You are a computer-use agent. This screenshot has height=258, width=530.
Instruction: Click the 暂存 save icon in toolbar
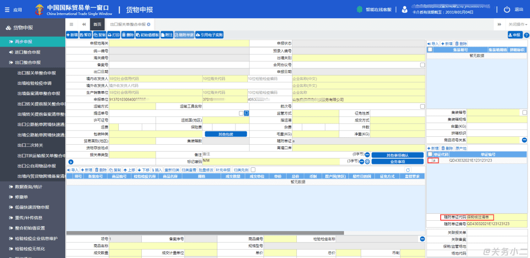pyautogui.click(x=85, y=35)
